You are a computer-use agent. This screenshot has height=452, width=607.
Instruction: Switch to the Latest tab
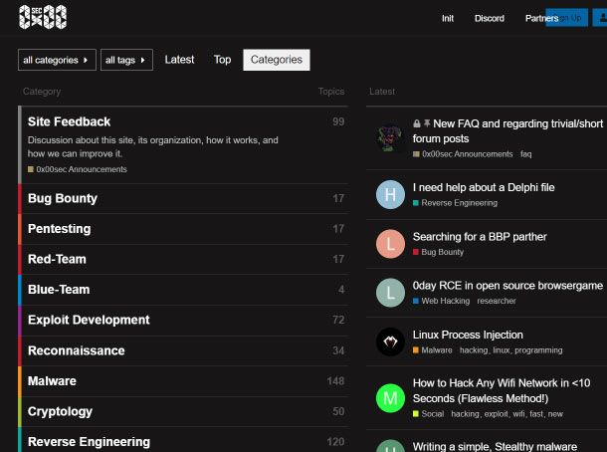point(179,60)
